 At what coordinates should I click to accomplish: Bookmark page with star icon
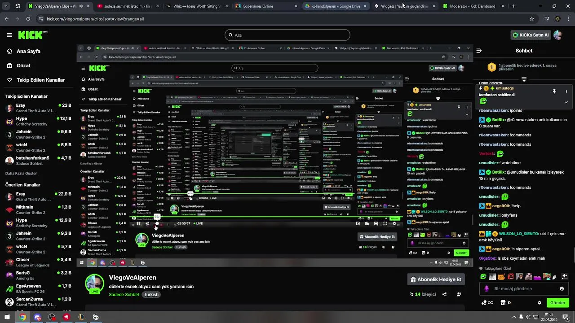[532, 19]
